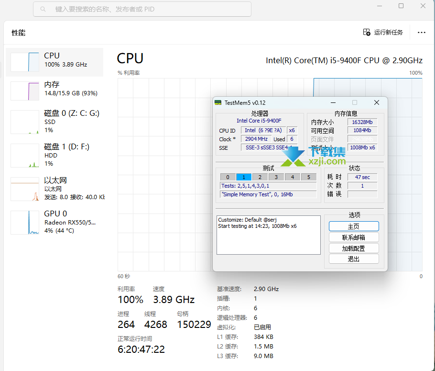This screenshot has height=371, width=435.
Task: Click the Intel(R) Core(TM) i5-9400F CPU title
Action: (x=344, y=60)
